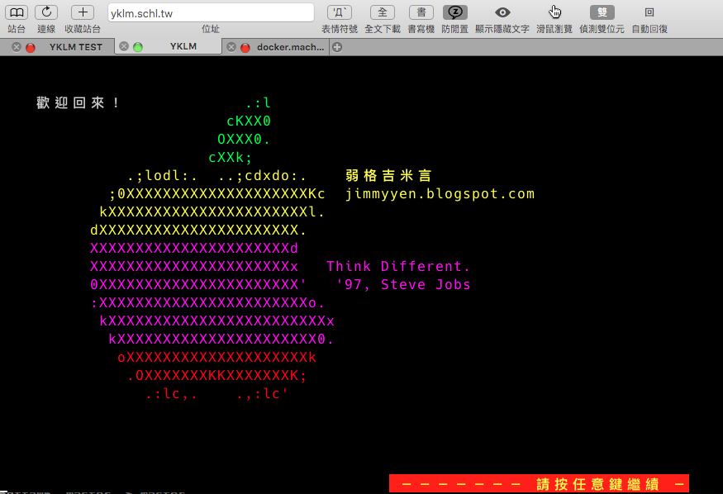Viewport: 723px width, 494px height.
Task: Close the docker.mach... tab
Action: click(231, 47)
